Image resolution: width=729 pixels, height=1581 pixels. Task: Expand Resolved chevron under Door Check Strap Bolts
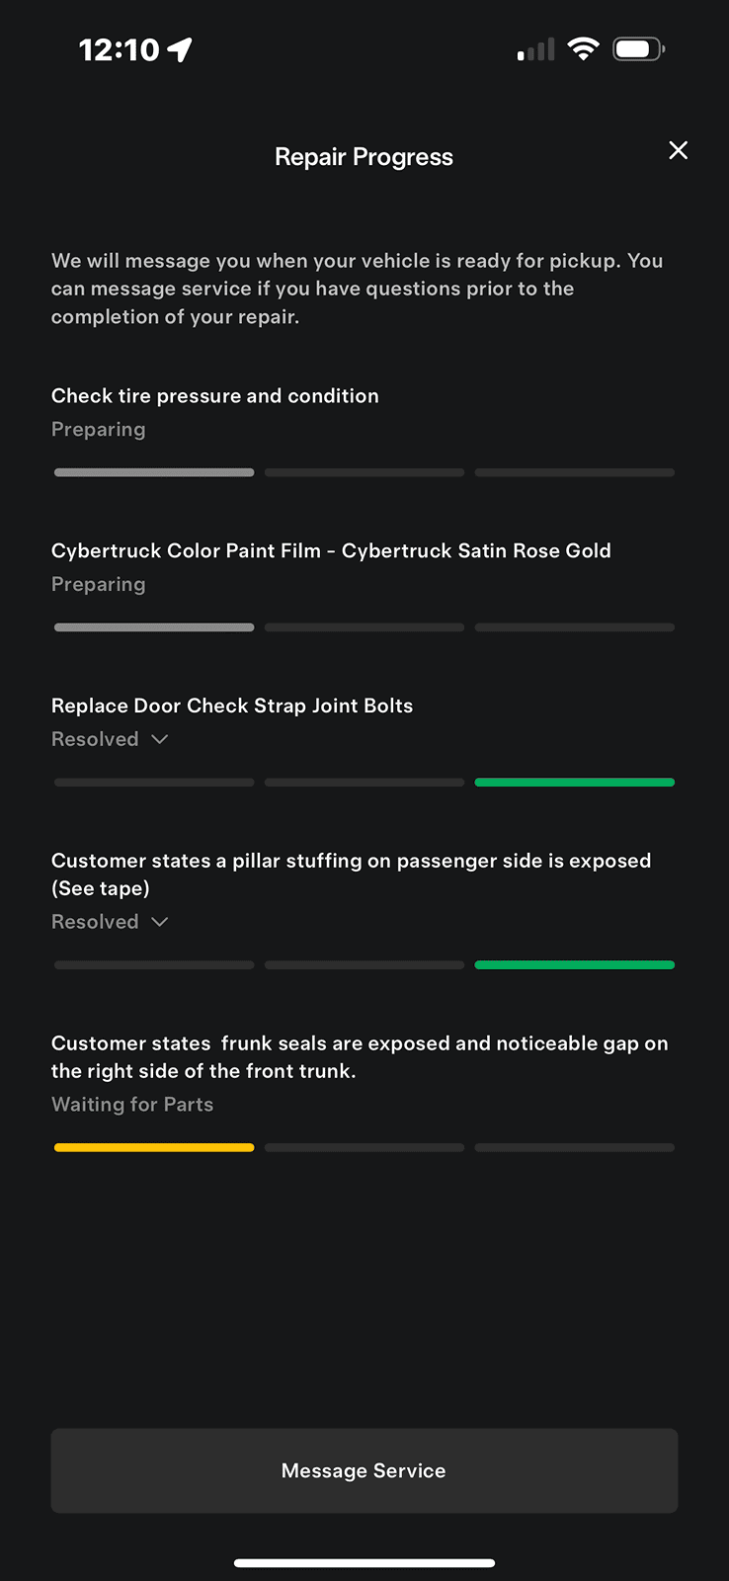tap(160, 739)
